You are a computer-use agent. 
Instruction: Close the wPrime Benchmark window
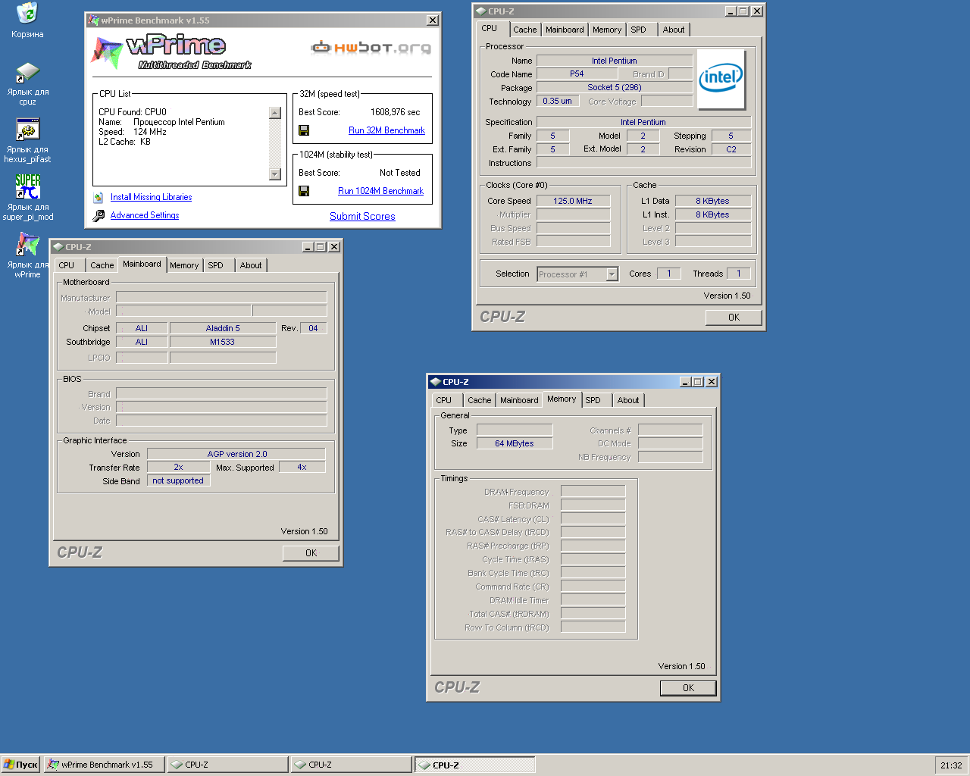point(433,20)
